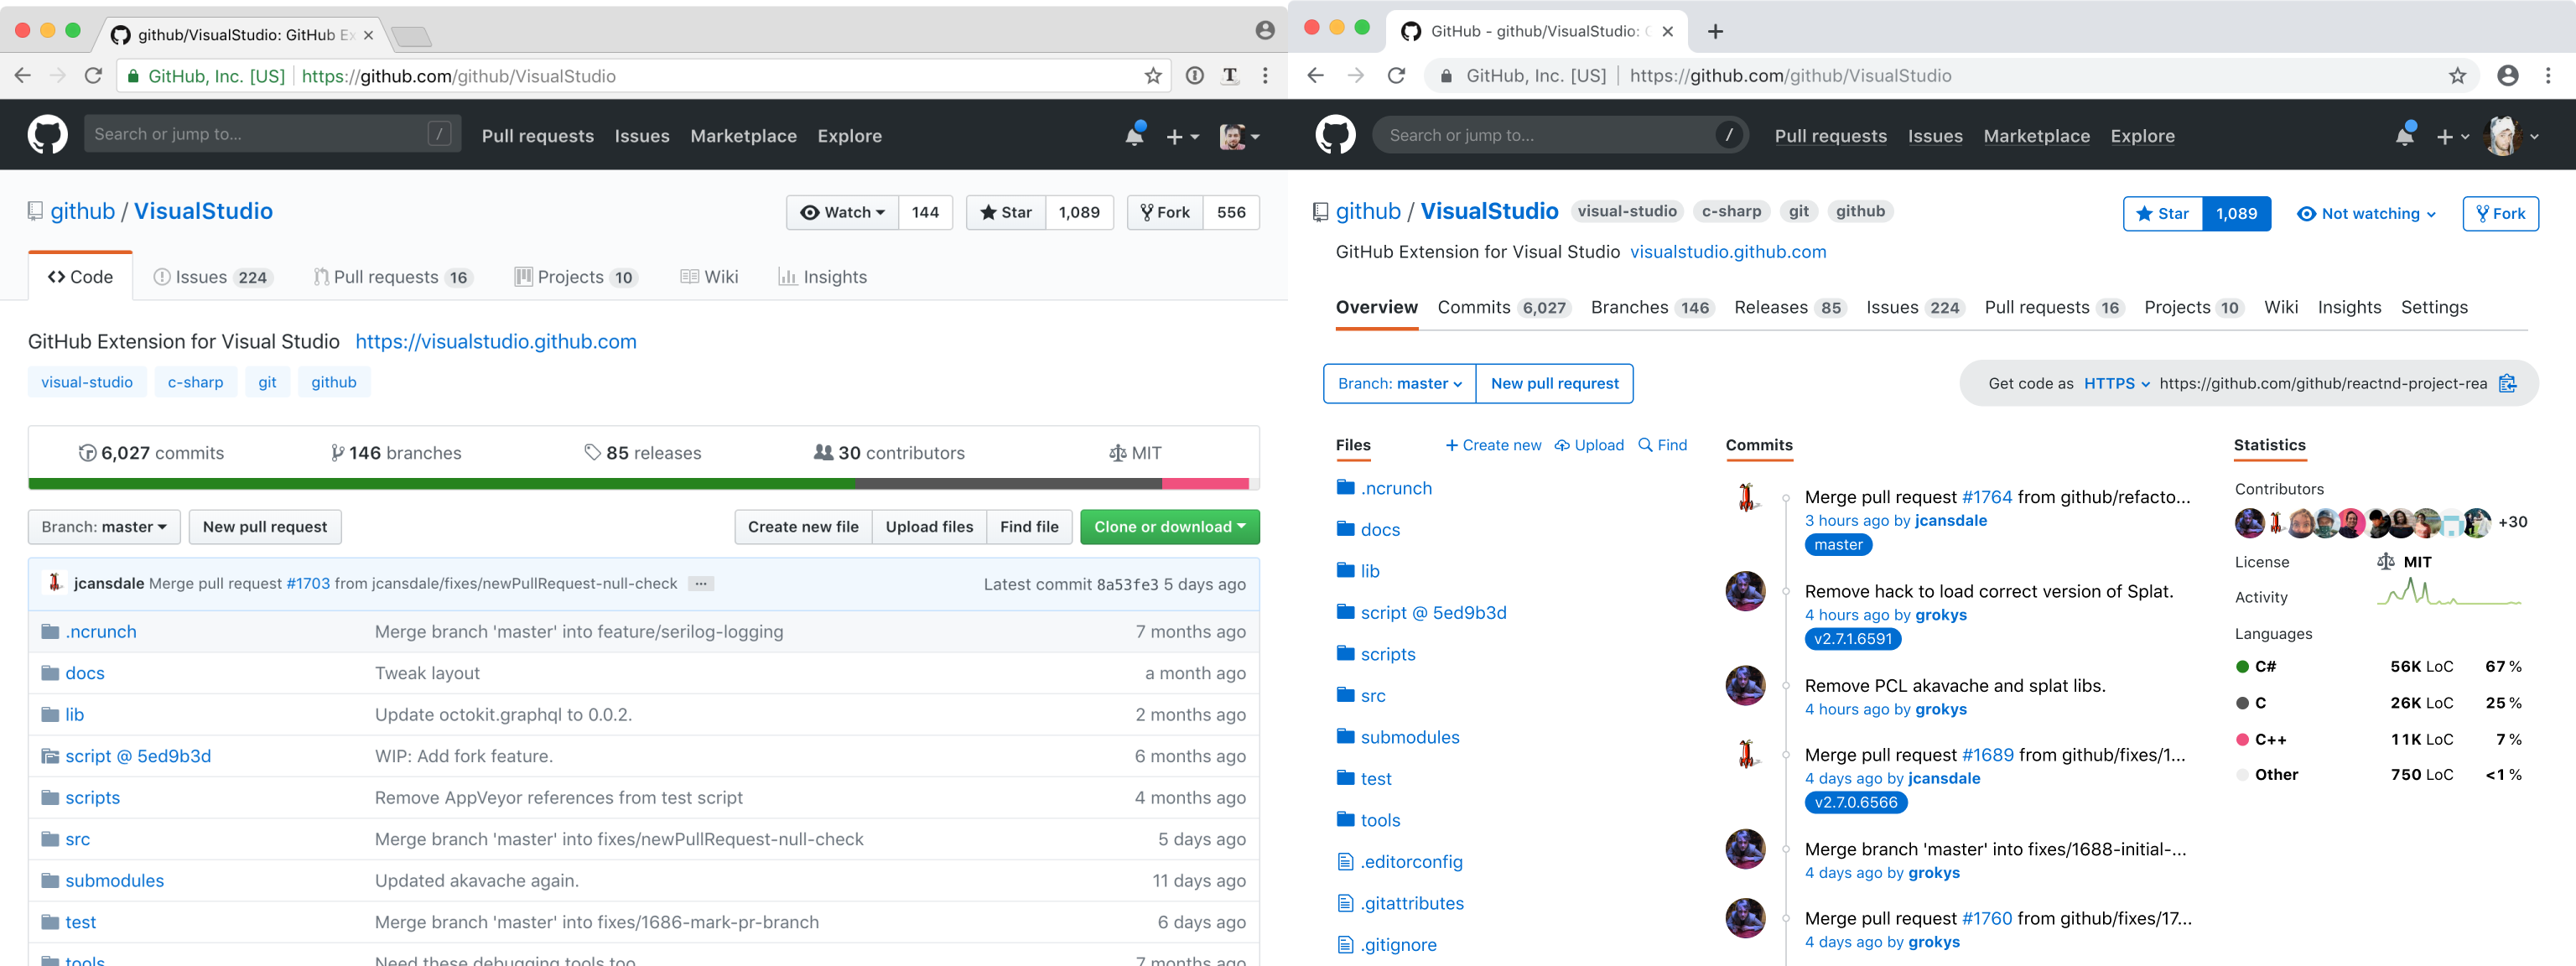Open visualstudio.github.com link in right window
The height and width of the screenshot is (966, 2576).
1727,252
